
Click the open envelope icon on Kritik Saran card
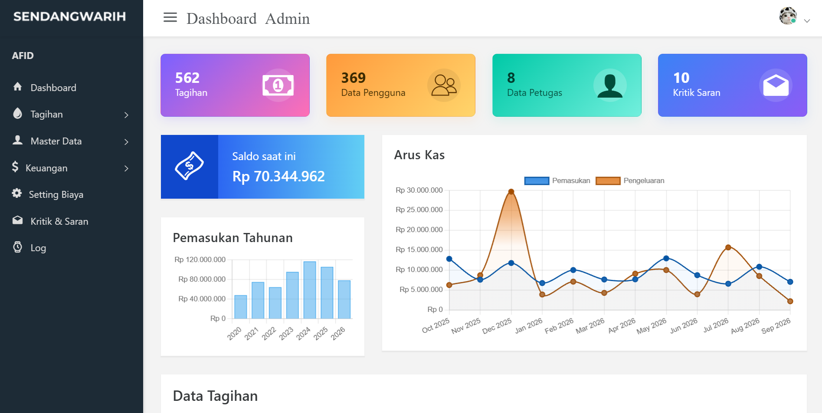point(776,85)
